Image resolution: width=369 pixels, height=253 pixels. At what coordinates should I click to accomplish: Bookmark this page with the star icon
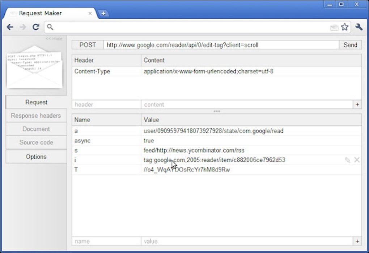(344, 27)
